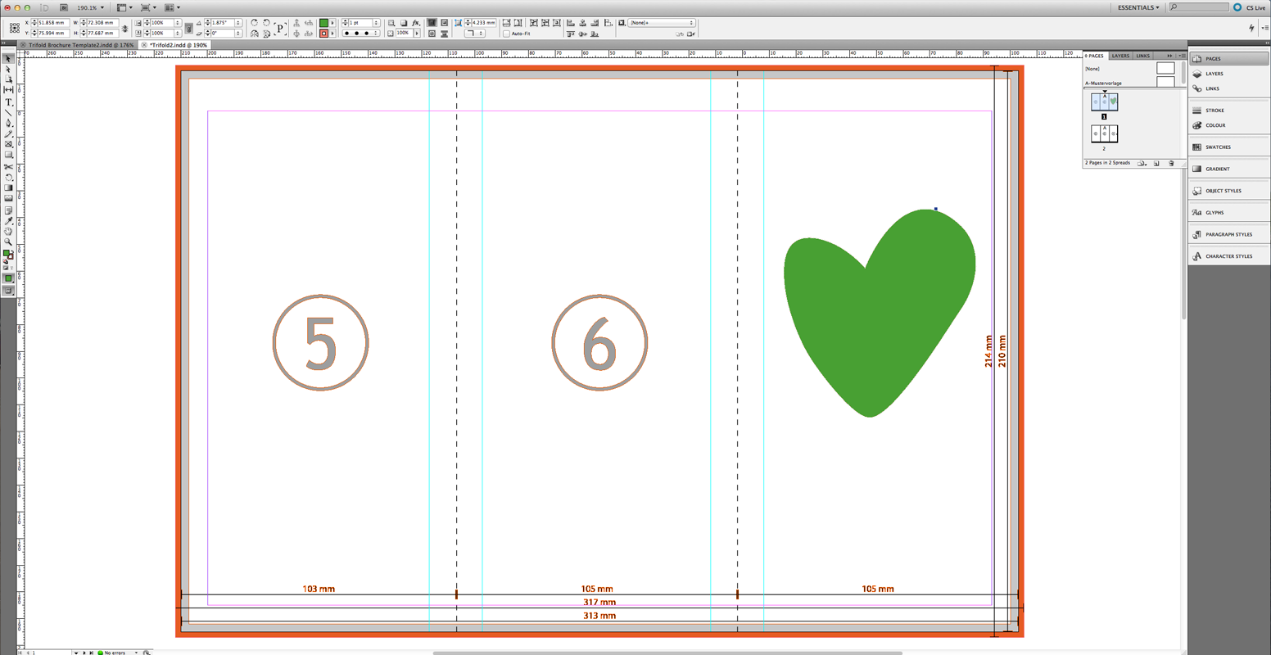Select the Note tool
1271x655 pixels.
click(x=9, y=210)
